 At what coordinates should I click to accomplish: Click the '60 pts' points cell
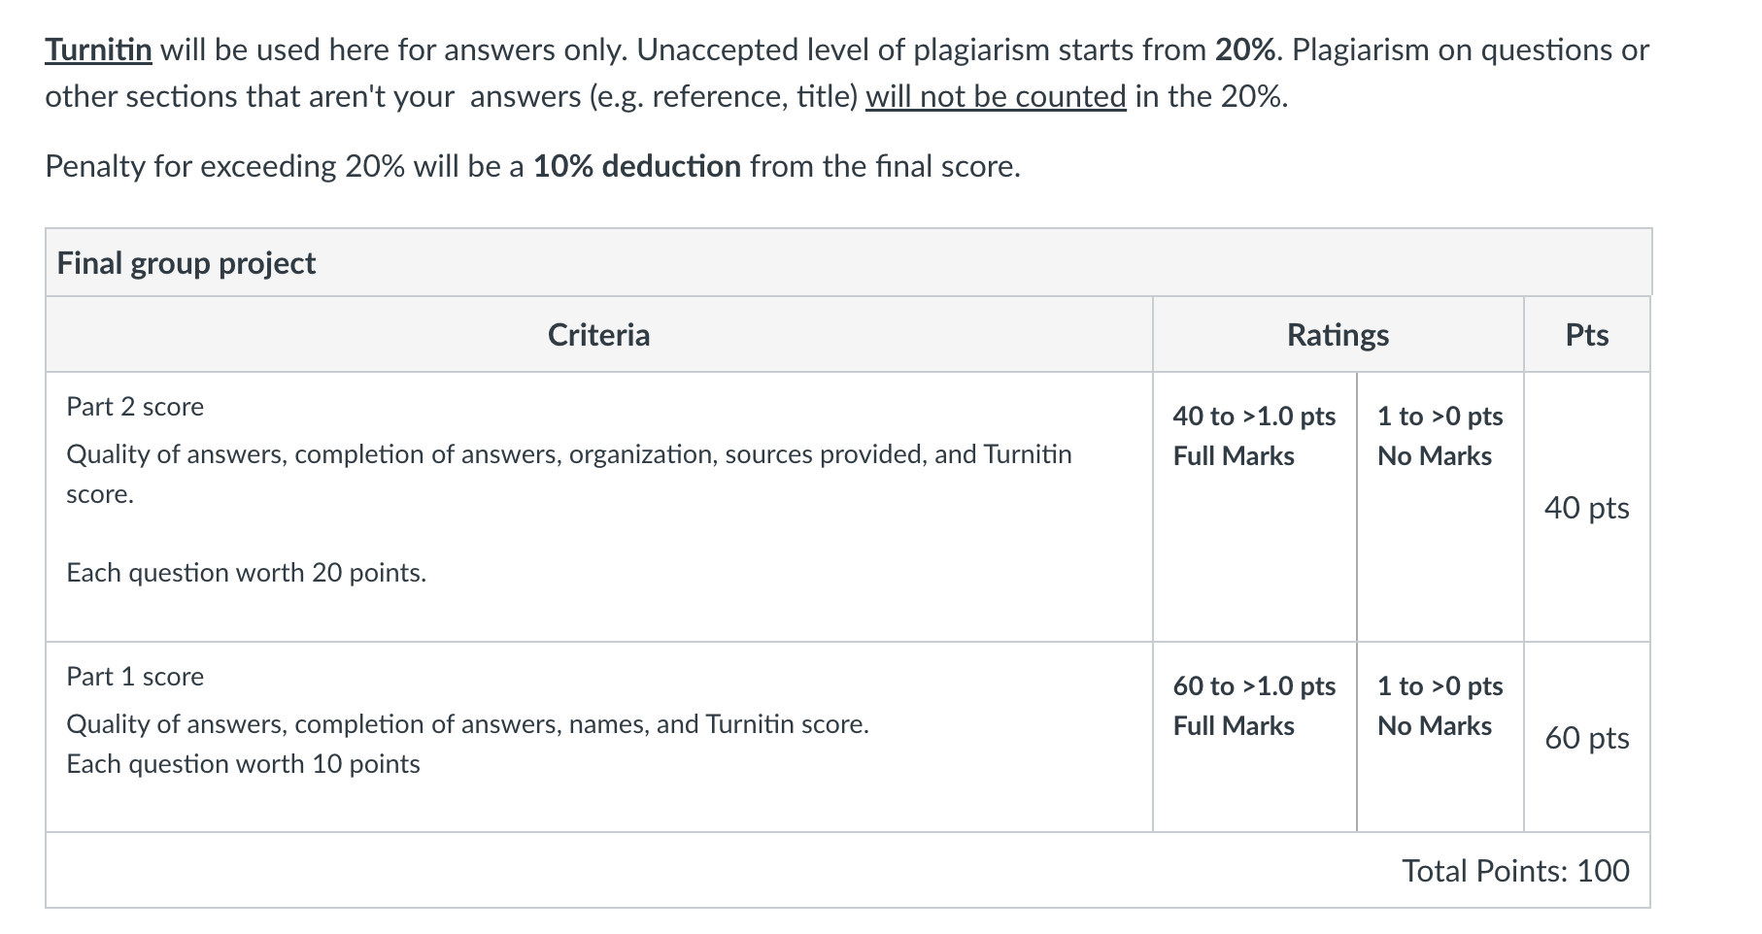point(1587,738)
